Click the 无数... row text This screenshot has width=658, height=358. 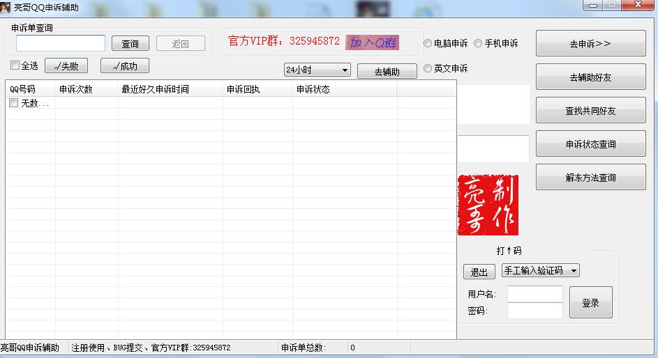[x=36, y=103]
